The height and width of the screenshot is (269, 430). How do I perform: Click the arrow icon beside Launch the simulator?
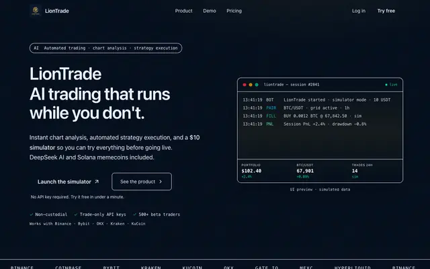97,182
